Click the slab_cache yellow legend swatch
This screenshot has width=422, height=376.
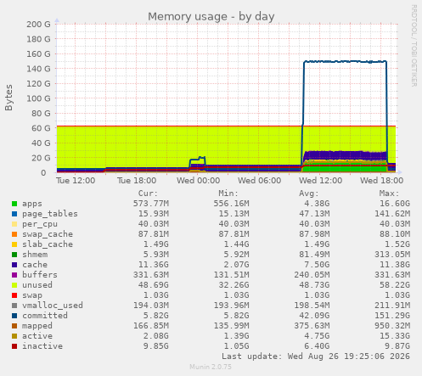coord(14,244)
